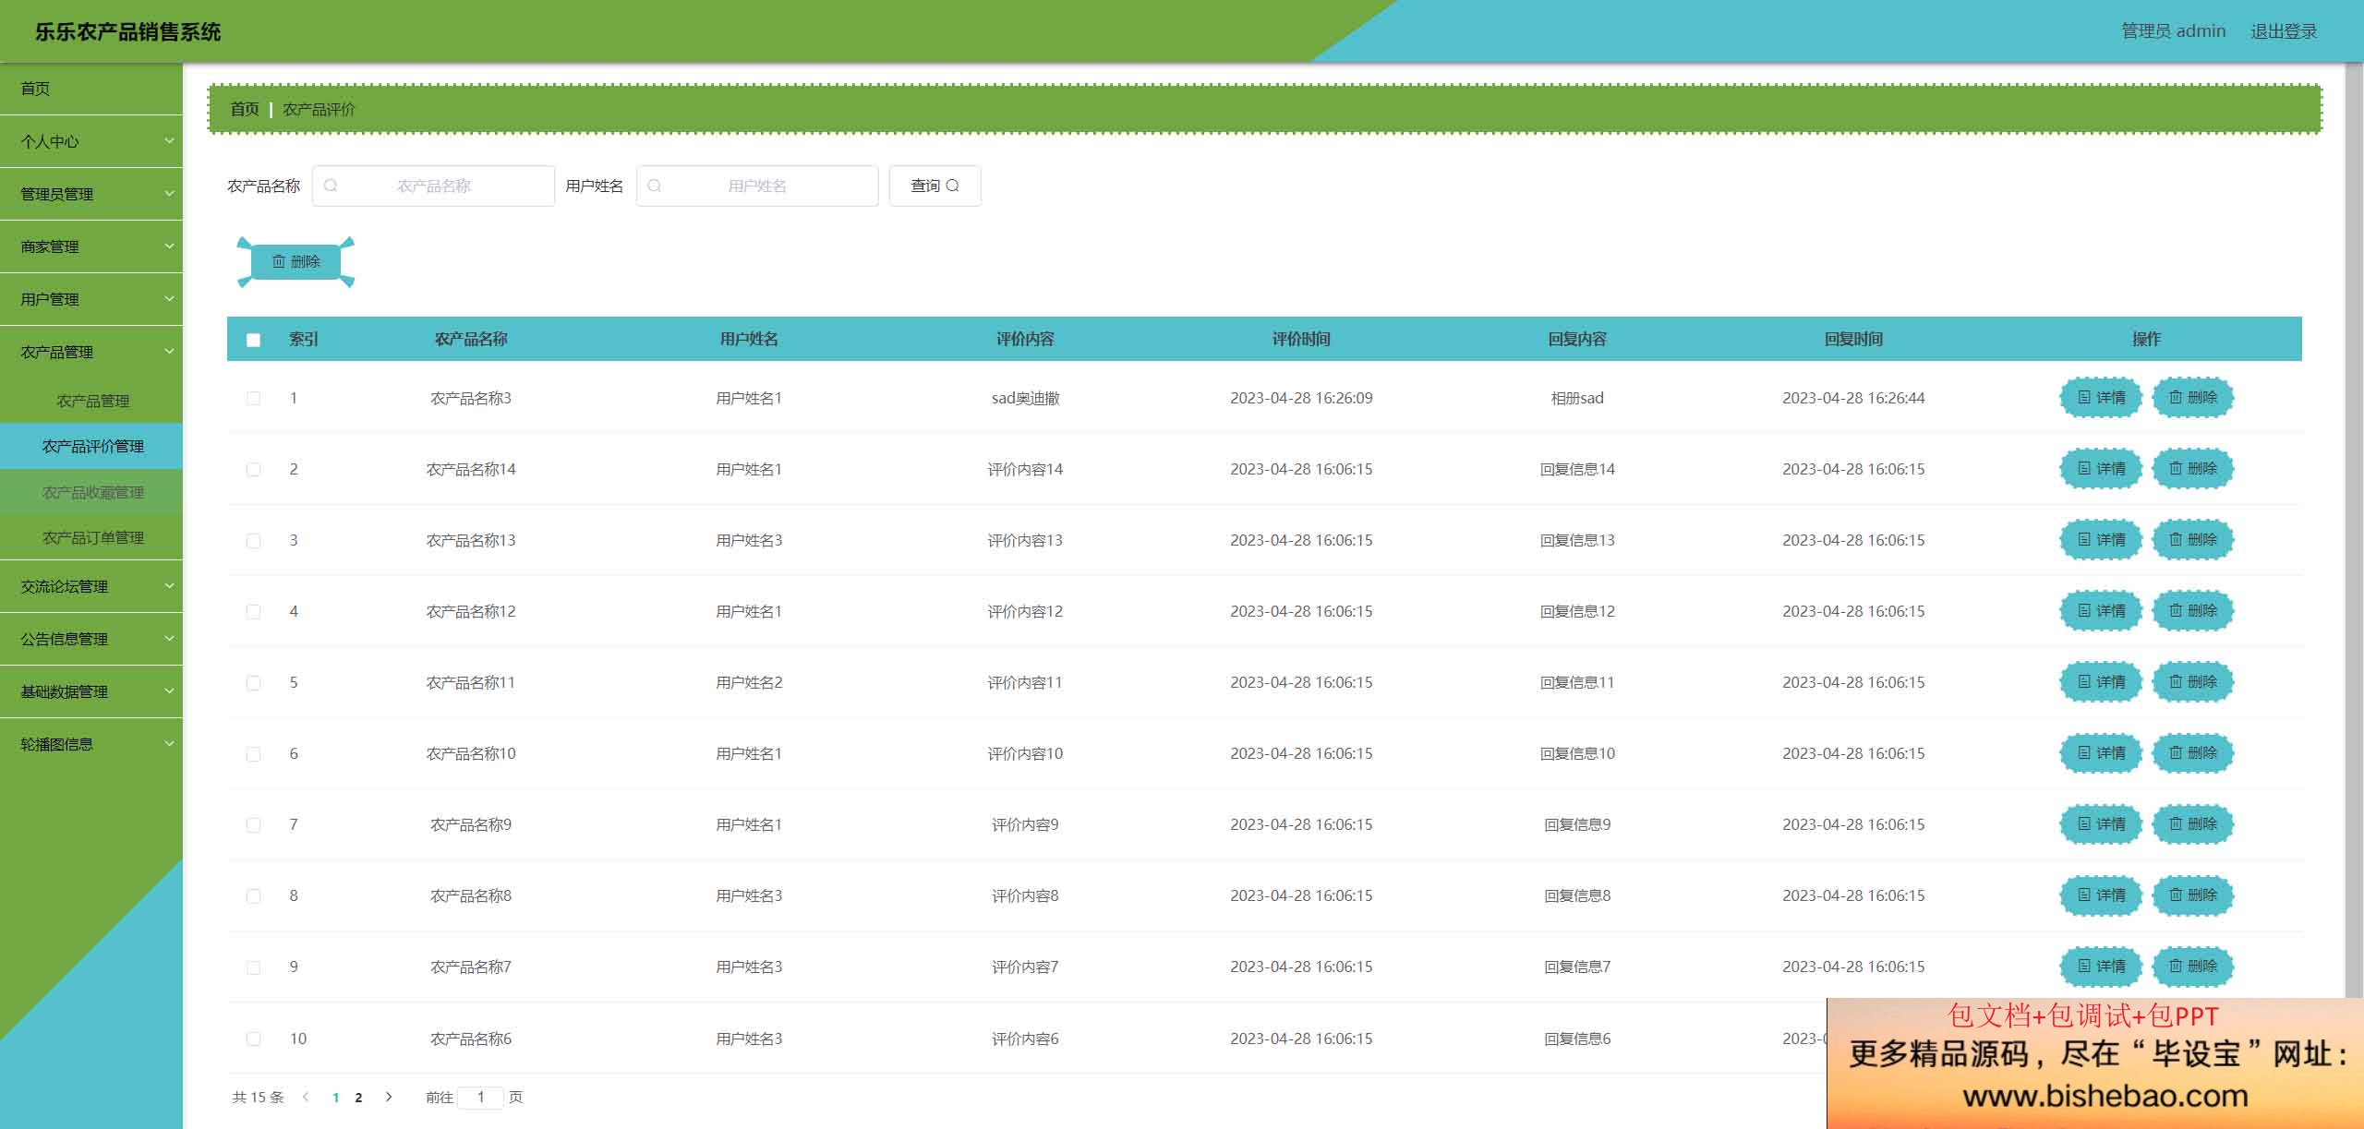Click 评价内容 cell 'sad奥迪撒'
The height and width of the screenshot is (1129, 2364).
coord(1025,398)
